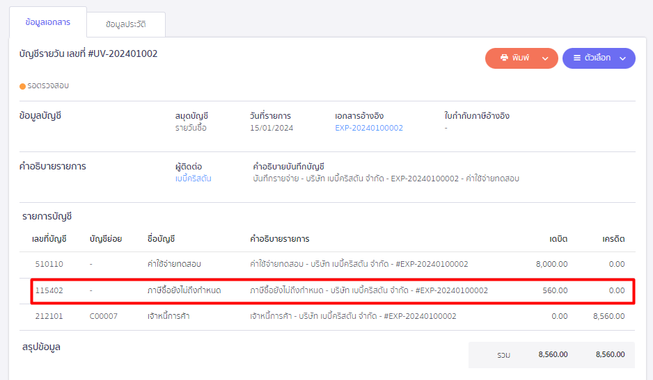Select highlighted account row 115402
653x380 pixels.
332,291
